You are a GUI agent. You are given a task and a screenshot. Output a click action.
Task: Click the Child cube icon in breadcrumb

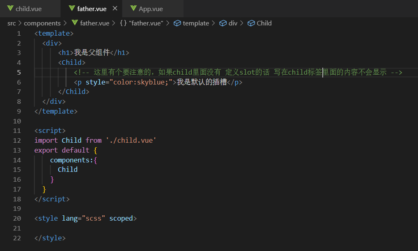point(251,23)
